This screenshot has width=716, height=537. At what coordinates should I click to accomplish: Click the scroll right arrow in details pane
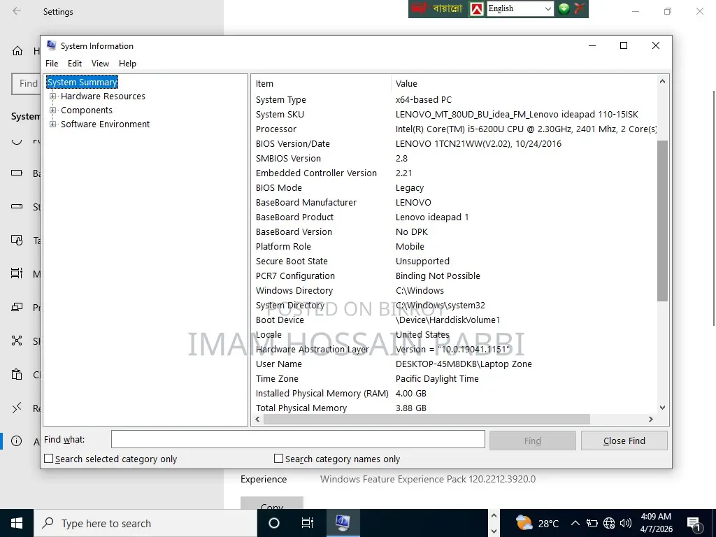651,420
